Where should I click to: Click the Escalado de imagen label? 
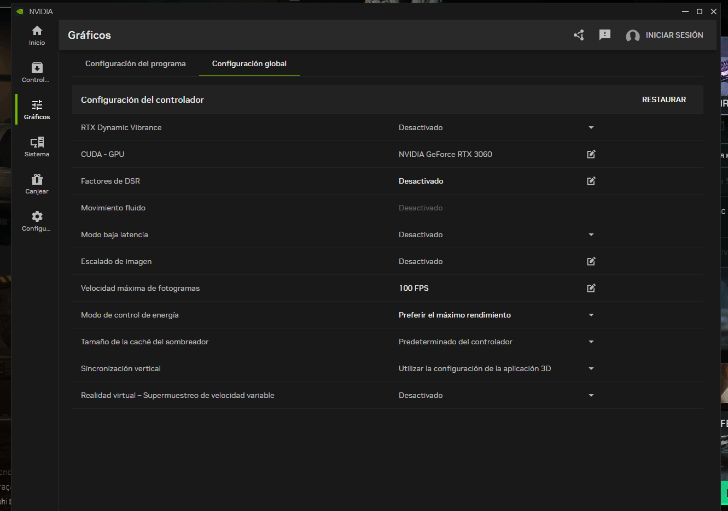point(117,261)
